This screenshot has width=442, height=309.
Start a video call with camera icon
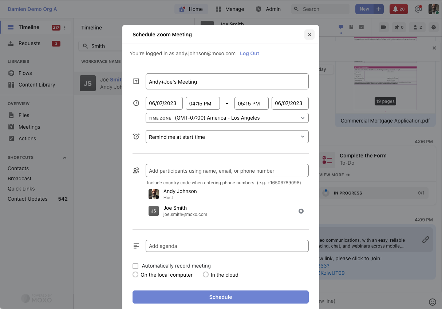383,27
